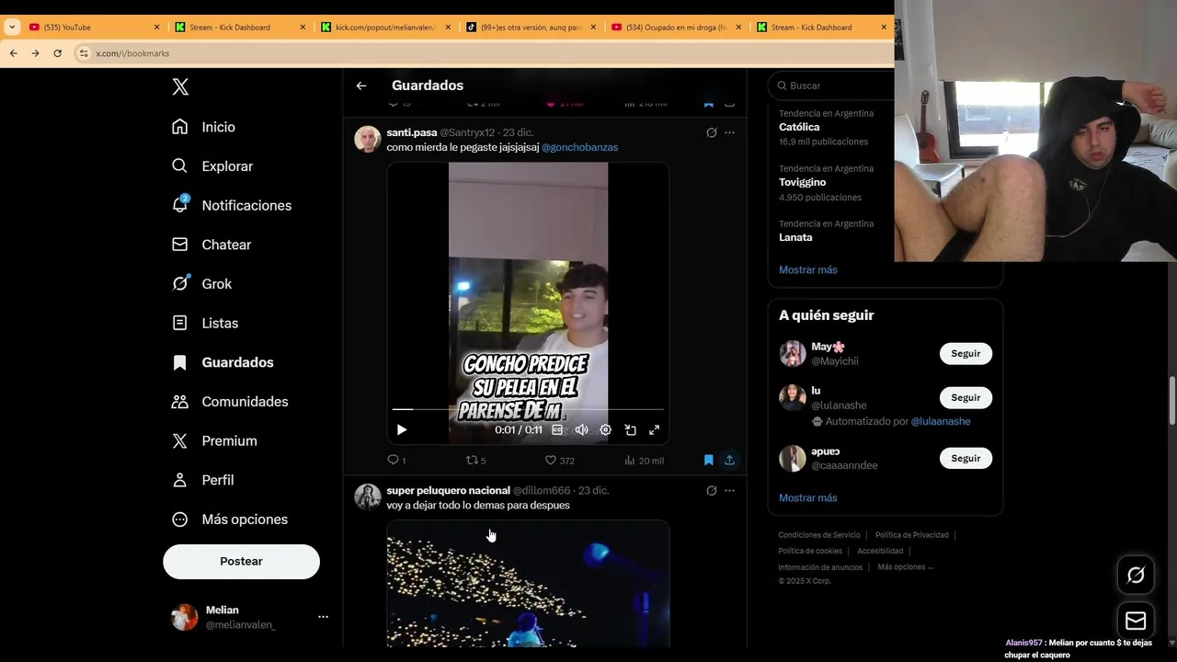The height and width of the screenshot is (662, 1177).
Task: View analytics of santi.pasa post
Action: coord(644,460)
